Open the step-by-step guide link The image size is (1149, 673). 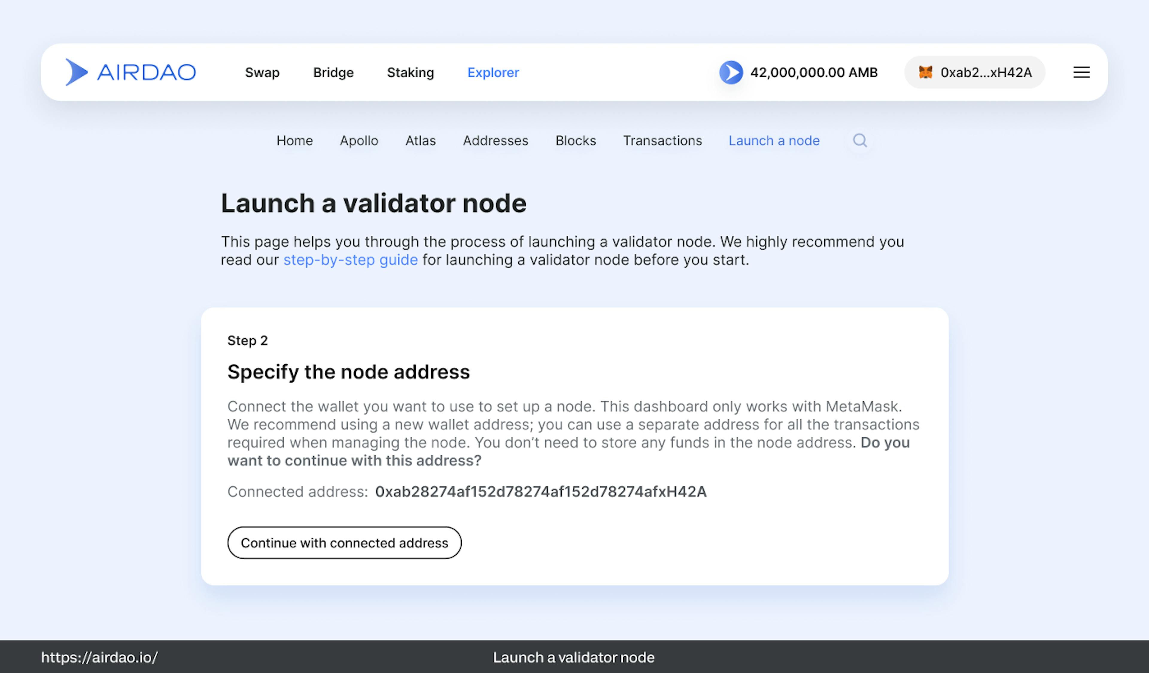350,260
